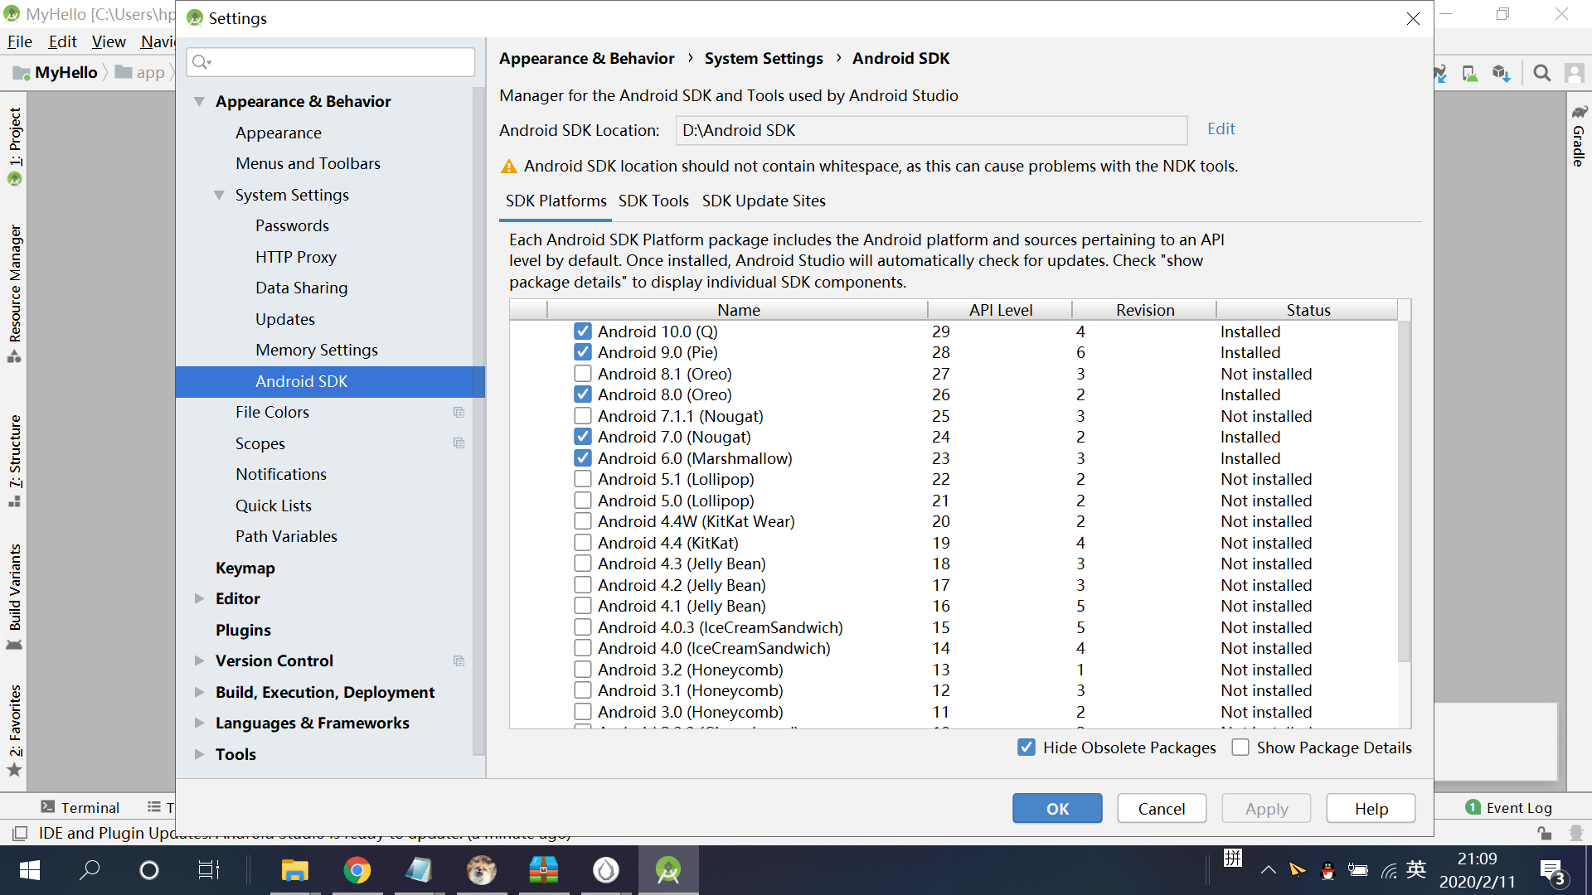Open Chrome from the Windows taskbar
This screenshot has height=895, width=1592.
(357, 870)
